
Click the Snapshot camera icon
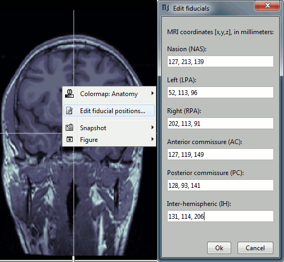[x=69, y=128]
